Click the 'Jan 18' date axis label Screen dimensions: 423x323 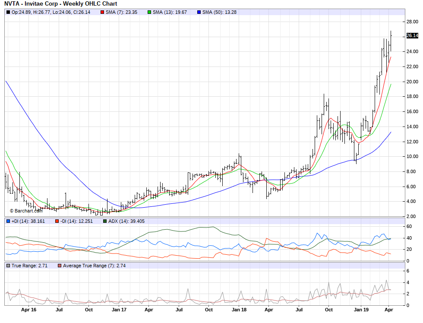pyautogui.click(x=239, y=310)
